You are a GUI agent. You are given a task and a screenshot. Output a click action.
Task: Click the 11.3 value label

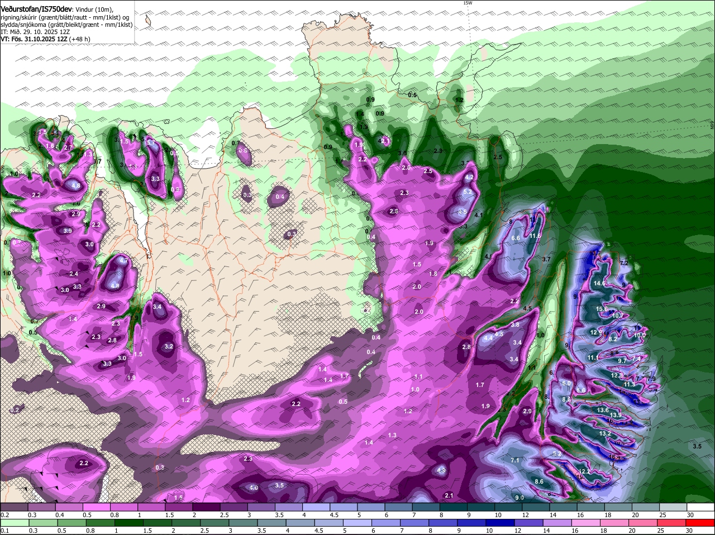pos(630,384)
